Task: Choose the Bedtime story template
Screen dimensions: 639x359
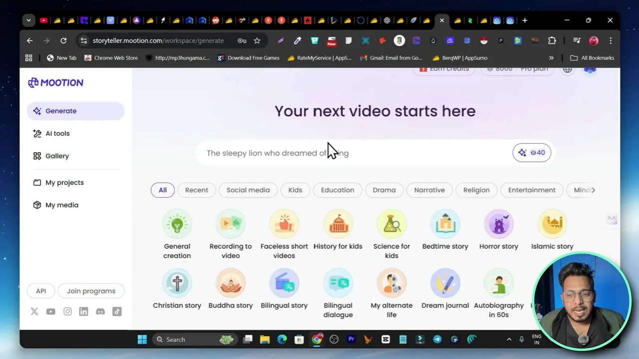Action: pos(445,229)
